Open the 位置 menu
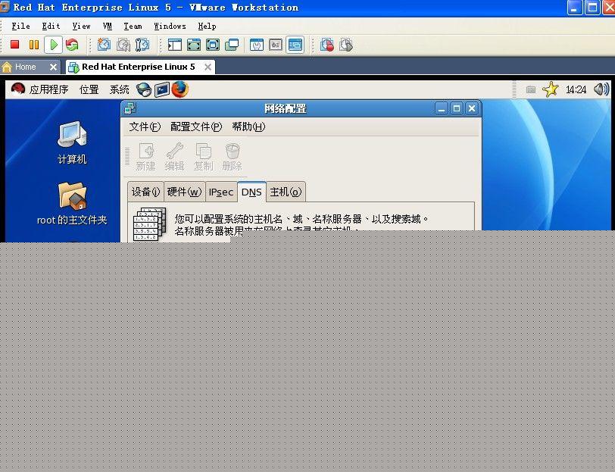The image size is (615, 472). (x=89, y=89)
